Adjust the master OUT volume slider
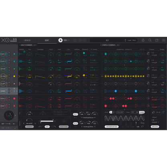The width and height of the screenshot is (167, 167). (8, 124)
